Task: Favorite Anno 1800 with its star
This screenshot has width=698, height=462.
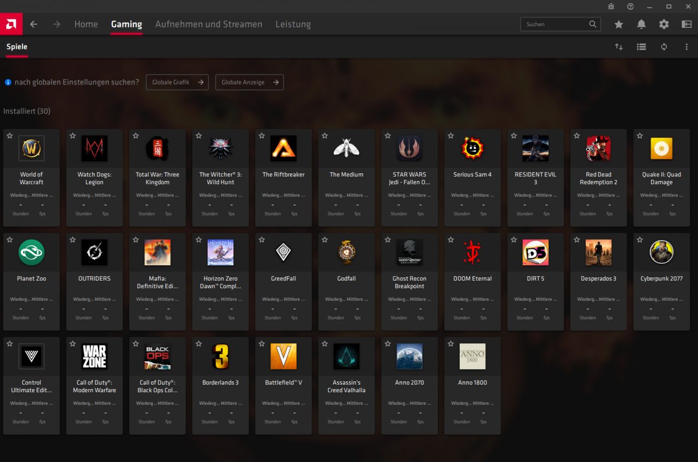Action: point(451,344)
